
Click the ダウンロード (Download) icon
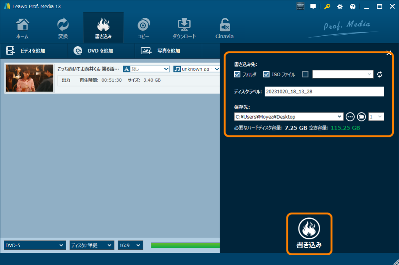point(184,27)
